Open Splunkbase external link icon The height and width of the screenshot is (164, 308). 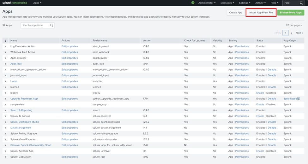click(299, 99)
